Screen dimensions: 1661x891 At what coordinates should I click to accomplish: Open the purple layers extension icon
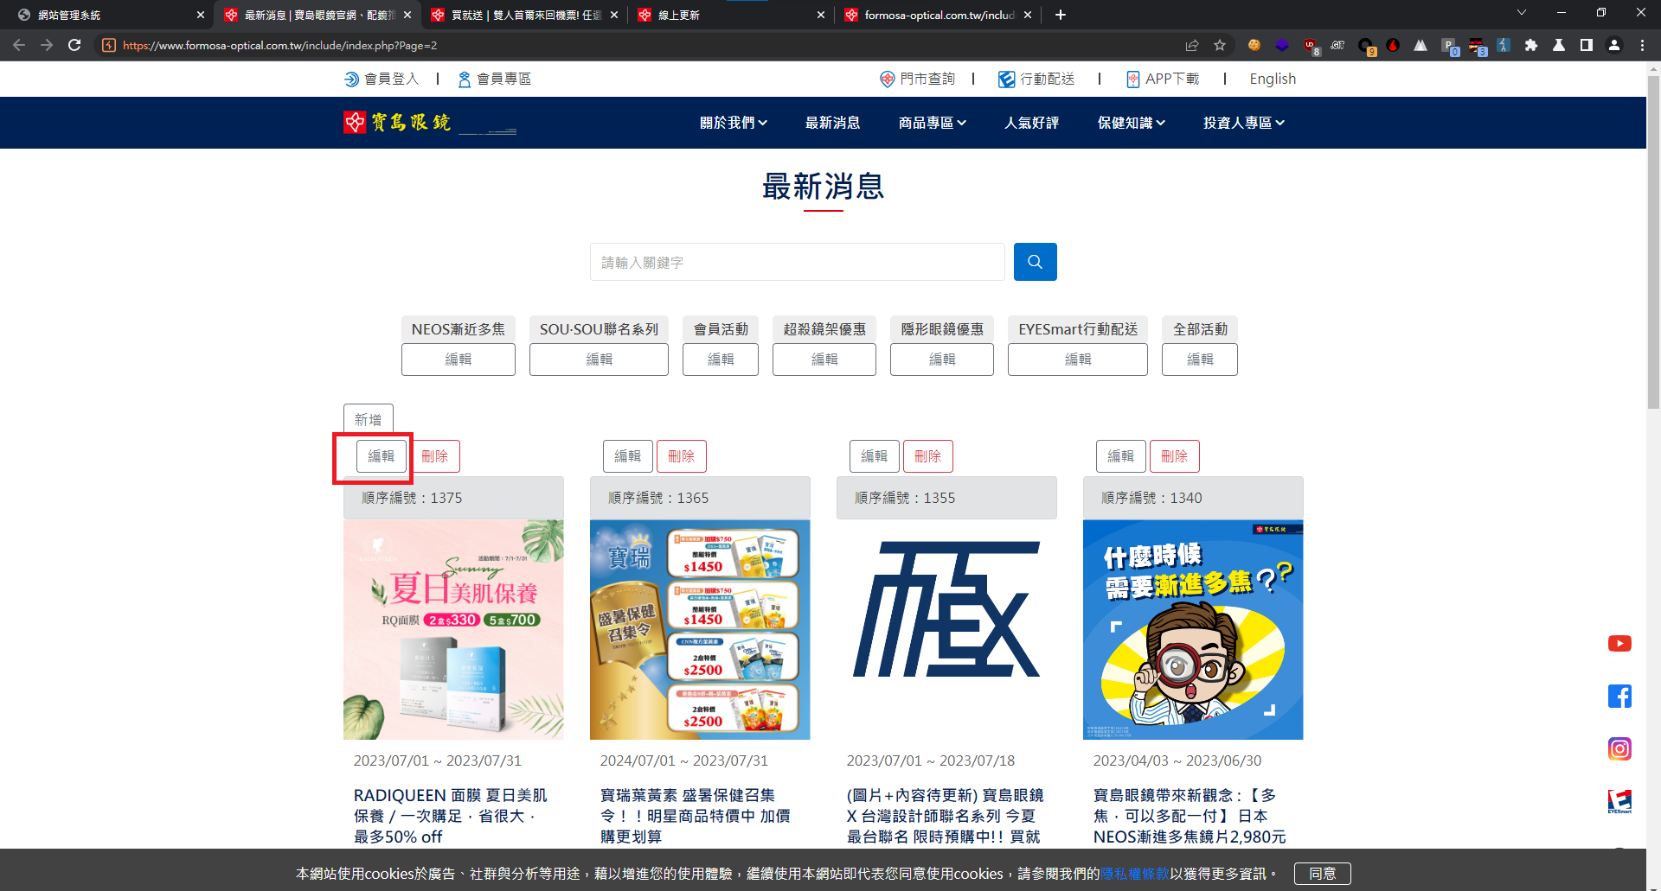1282,45
